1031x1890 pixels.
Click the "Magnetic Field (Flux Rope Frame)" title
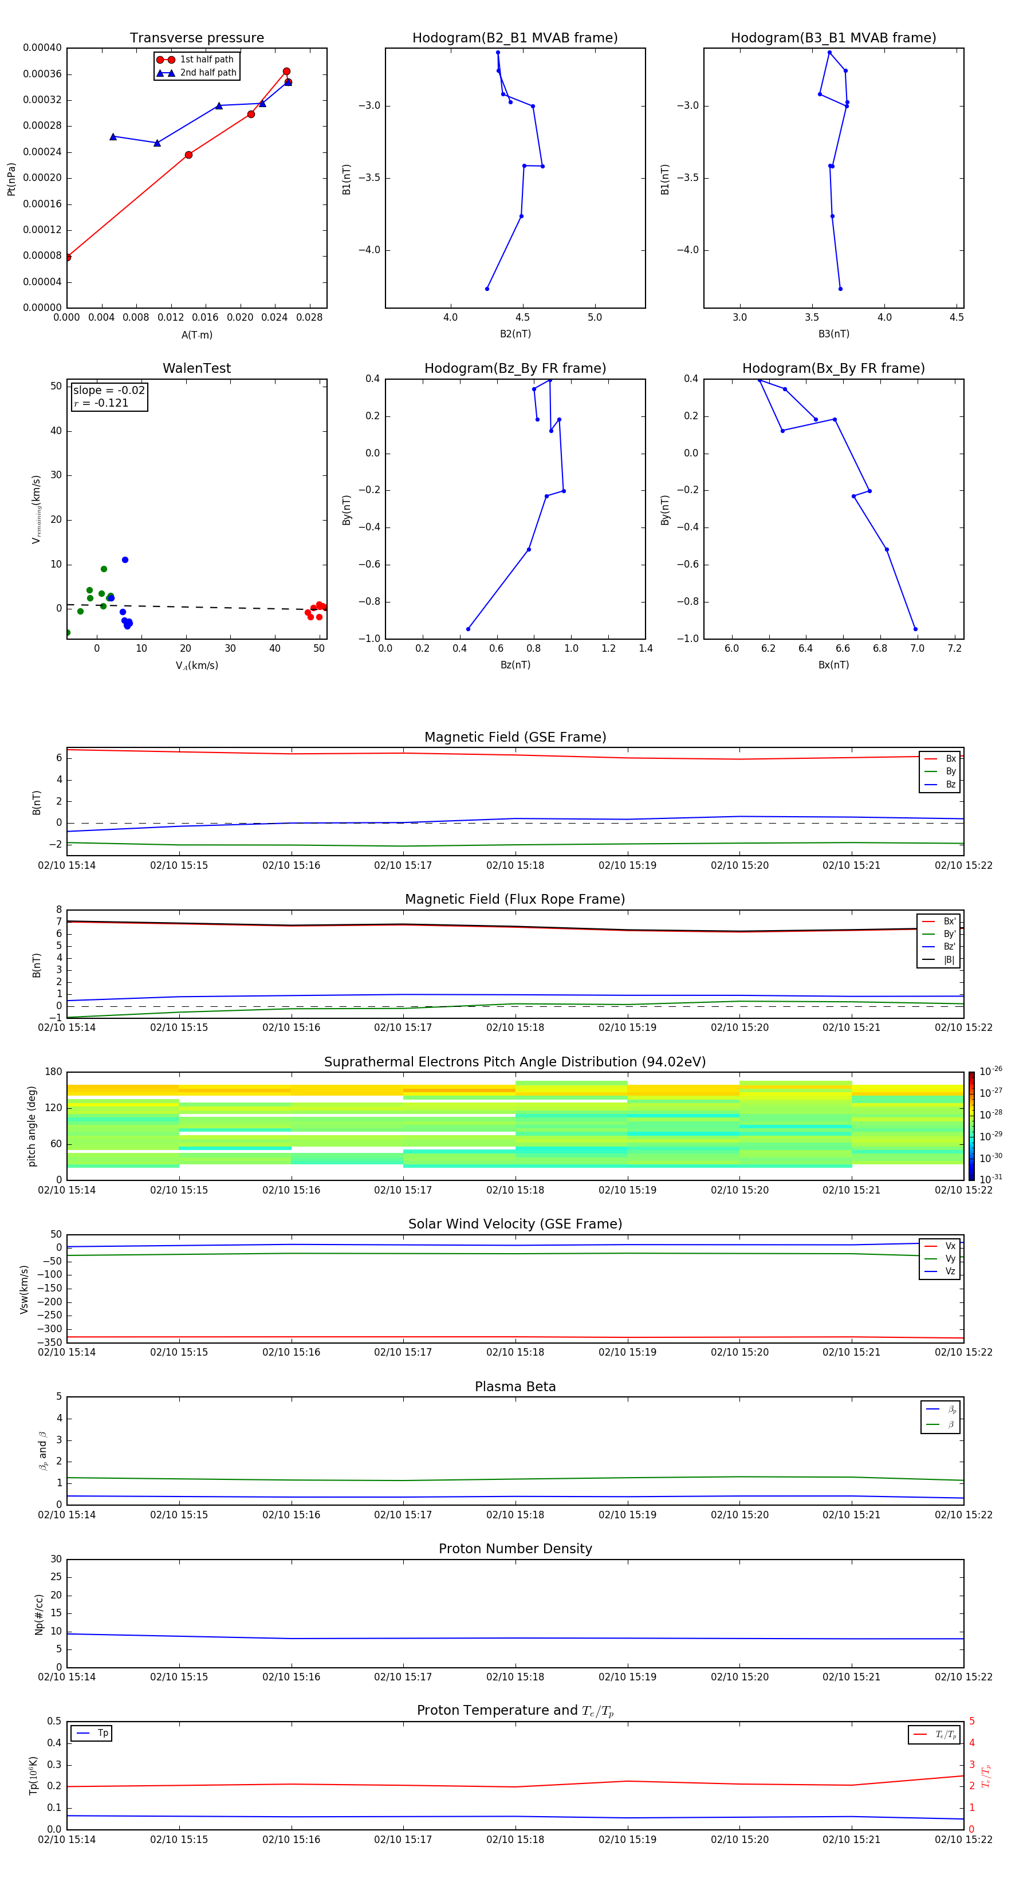515,900
